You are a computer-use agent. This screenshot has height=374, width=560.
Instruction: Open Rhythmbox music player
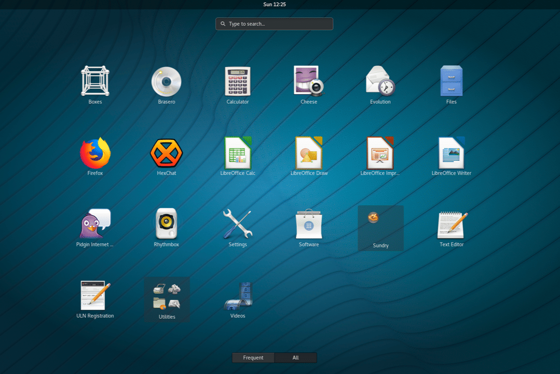pos(166,223)
